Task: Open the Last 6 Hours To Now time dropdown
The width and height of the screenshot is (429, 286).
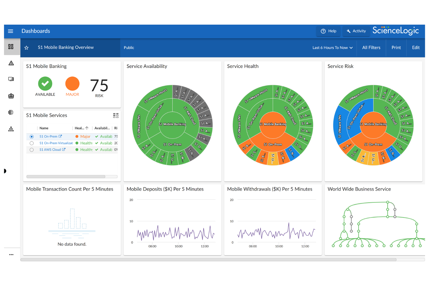Action: click(x=332, y=48)
